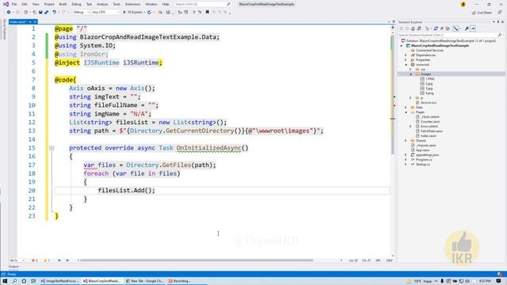The width and height of the screenshot is (507, 285).
Task: Collapse the wwwroot folder
Action: (x=406, y=65)
